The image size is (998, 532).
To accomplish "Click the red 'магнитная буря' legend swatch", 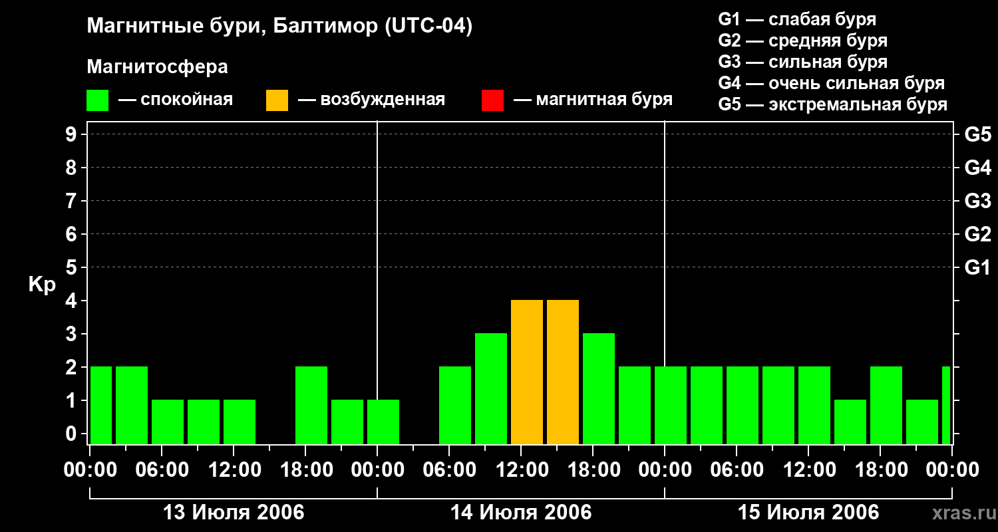I will pyautogui.click(x=493, y=100).
